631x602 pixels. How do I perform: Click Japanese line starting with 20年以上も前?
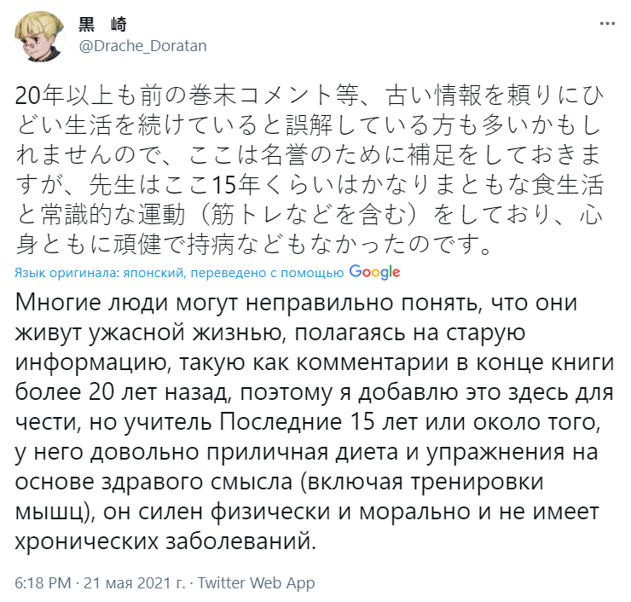[309, 96]
